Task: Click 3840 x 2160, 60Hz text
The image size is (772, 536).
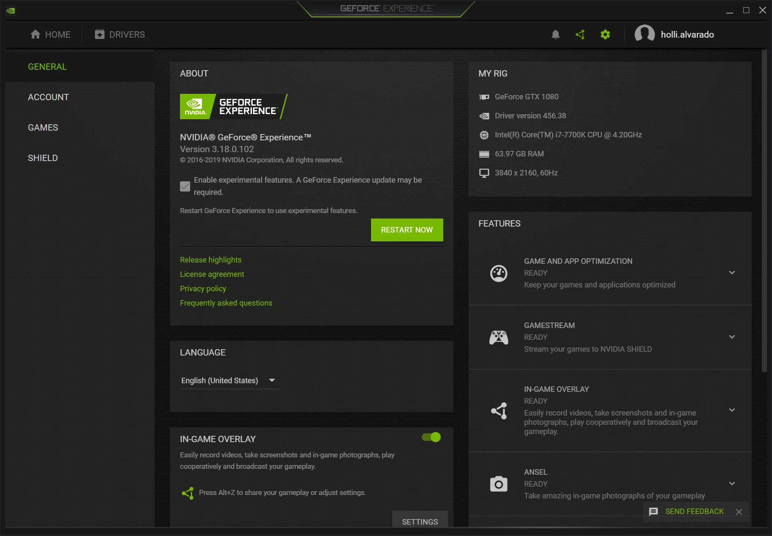Action: click(x=526, y=173)
